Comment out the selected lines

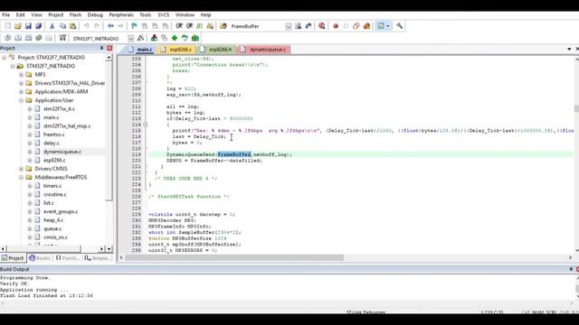coord(200,26)
